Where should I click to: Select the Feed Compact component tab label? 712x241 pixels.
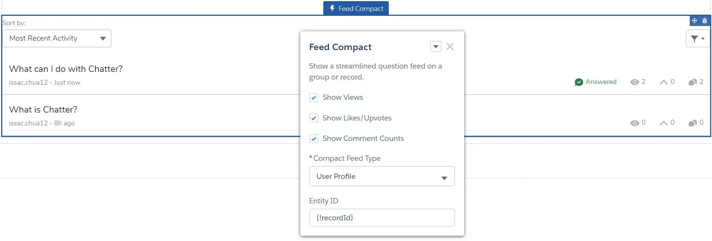pyautogui.click(x=356, y=8)
